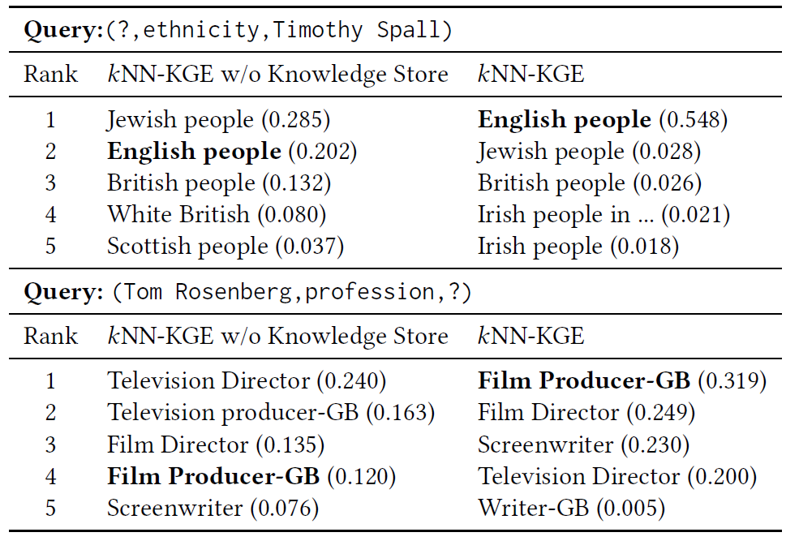Screen dimensions: 799x541
Task: Select the Writer-GB (0.005) entry
Action: (571, 509)
